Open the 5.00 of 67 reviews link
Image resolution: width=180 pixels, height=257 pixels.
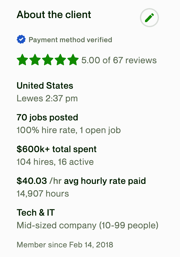coord(119,60)
